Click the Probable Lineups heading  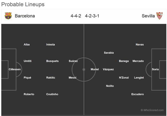tap(23, 4)
